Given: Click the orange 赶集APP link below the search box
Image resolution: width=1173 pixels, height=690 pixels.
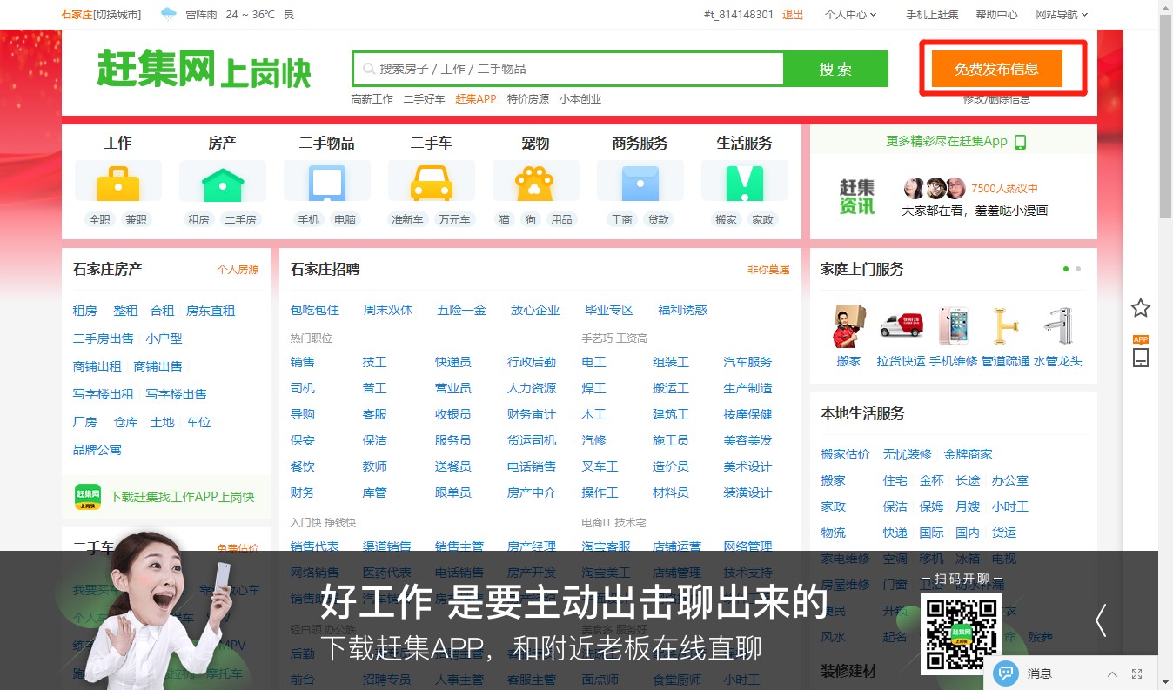Looking at the screenshot, I should [x=476, y=98].
